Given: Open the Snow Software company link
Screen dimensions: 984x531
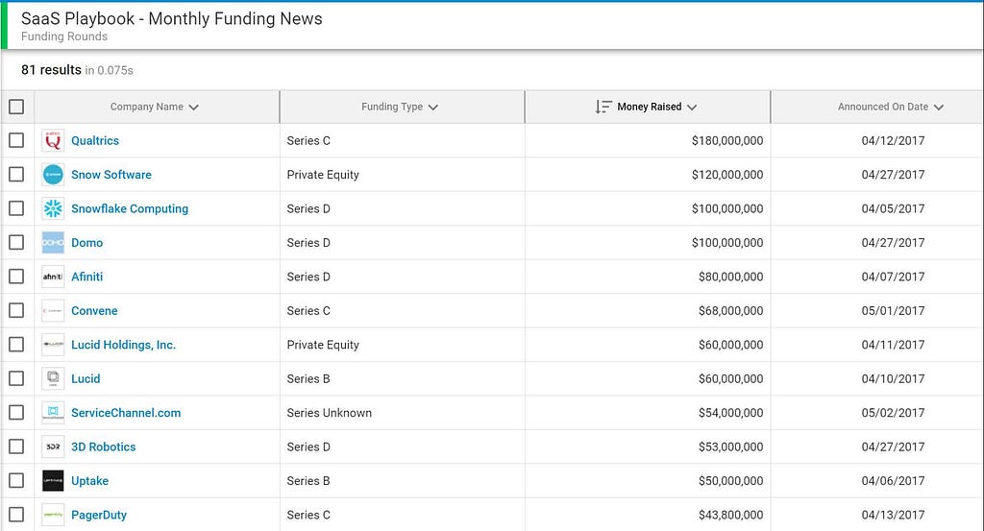Looking at the screenshot, I should [x=111, y=175].
